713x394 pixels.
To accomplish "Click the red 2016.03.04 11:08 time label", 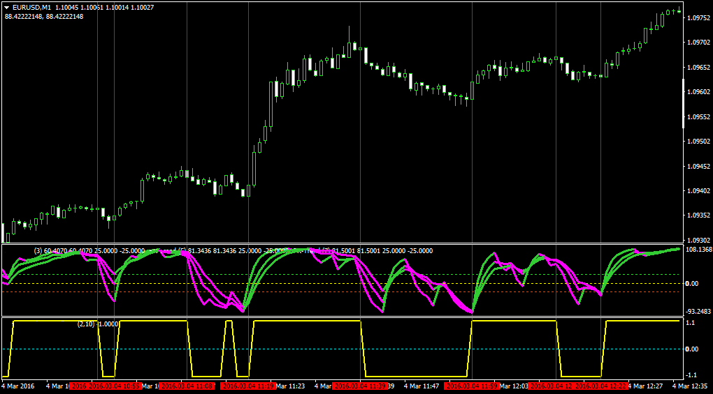I will [187, 386].
